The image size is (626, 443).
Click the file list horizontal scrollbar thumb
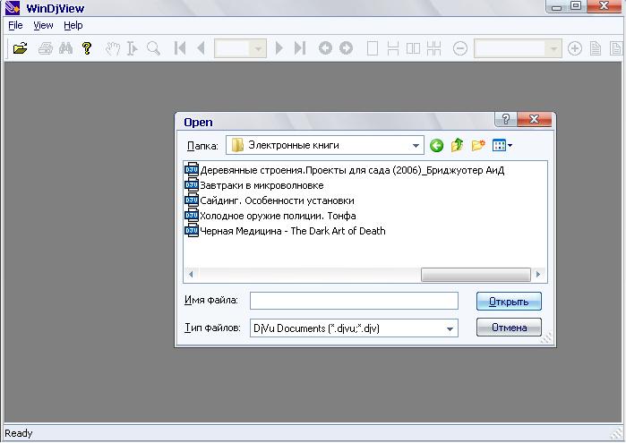(476, 275)
